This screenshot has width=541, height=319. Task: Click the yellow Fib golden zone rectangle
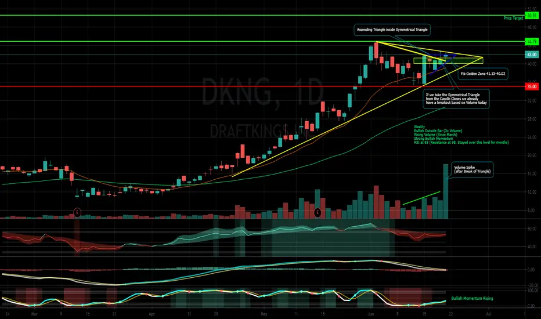click(448, 61)
